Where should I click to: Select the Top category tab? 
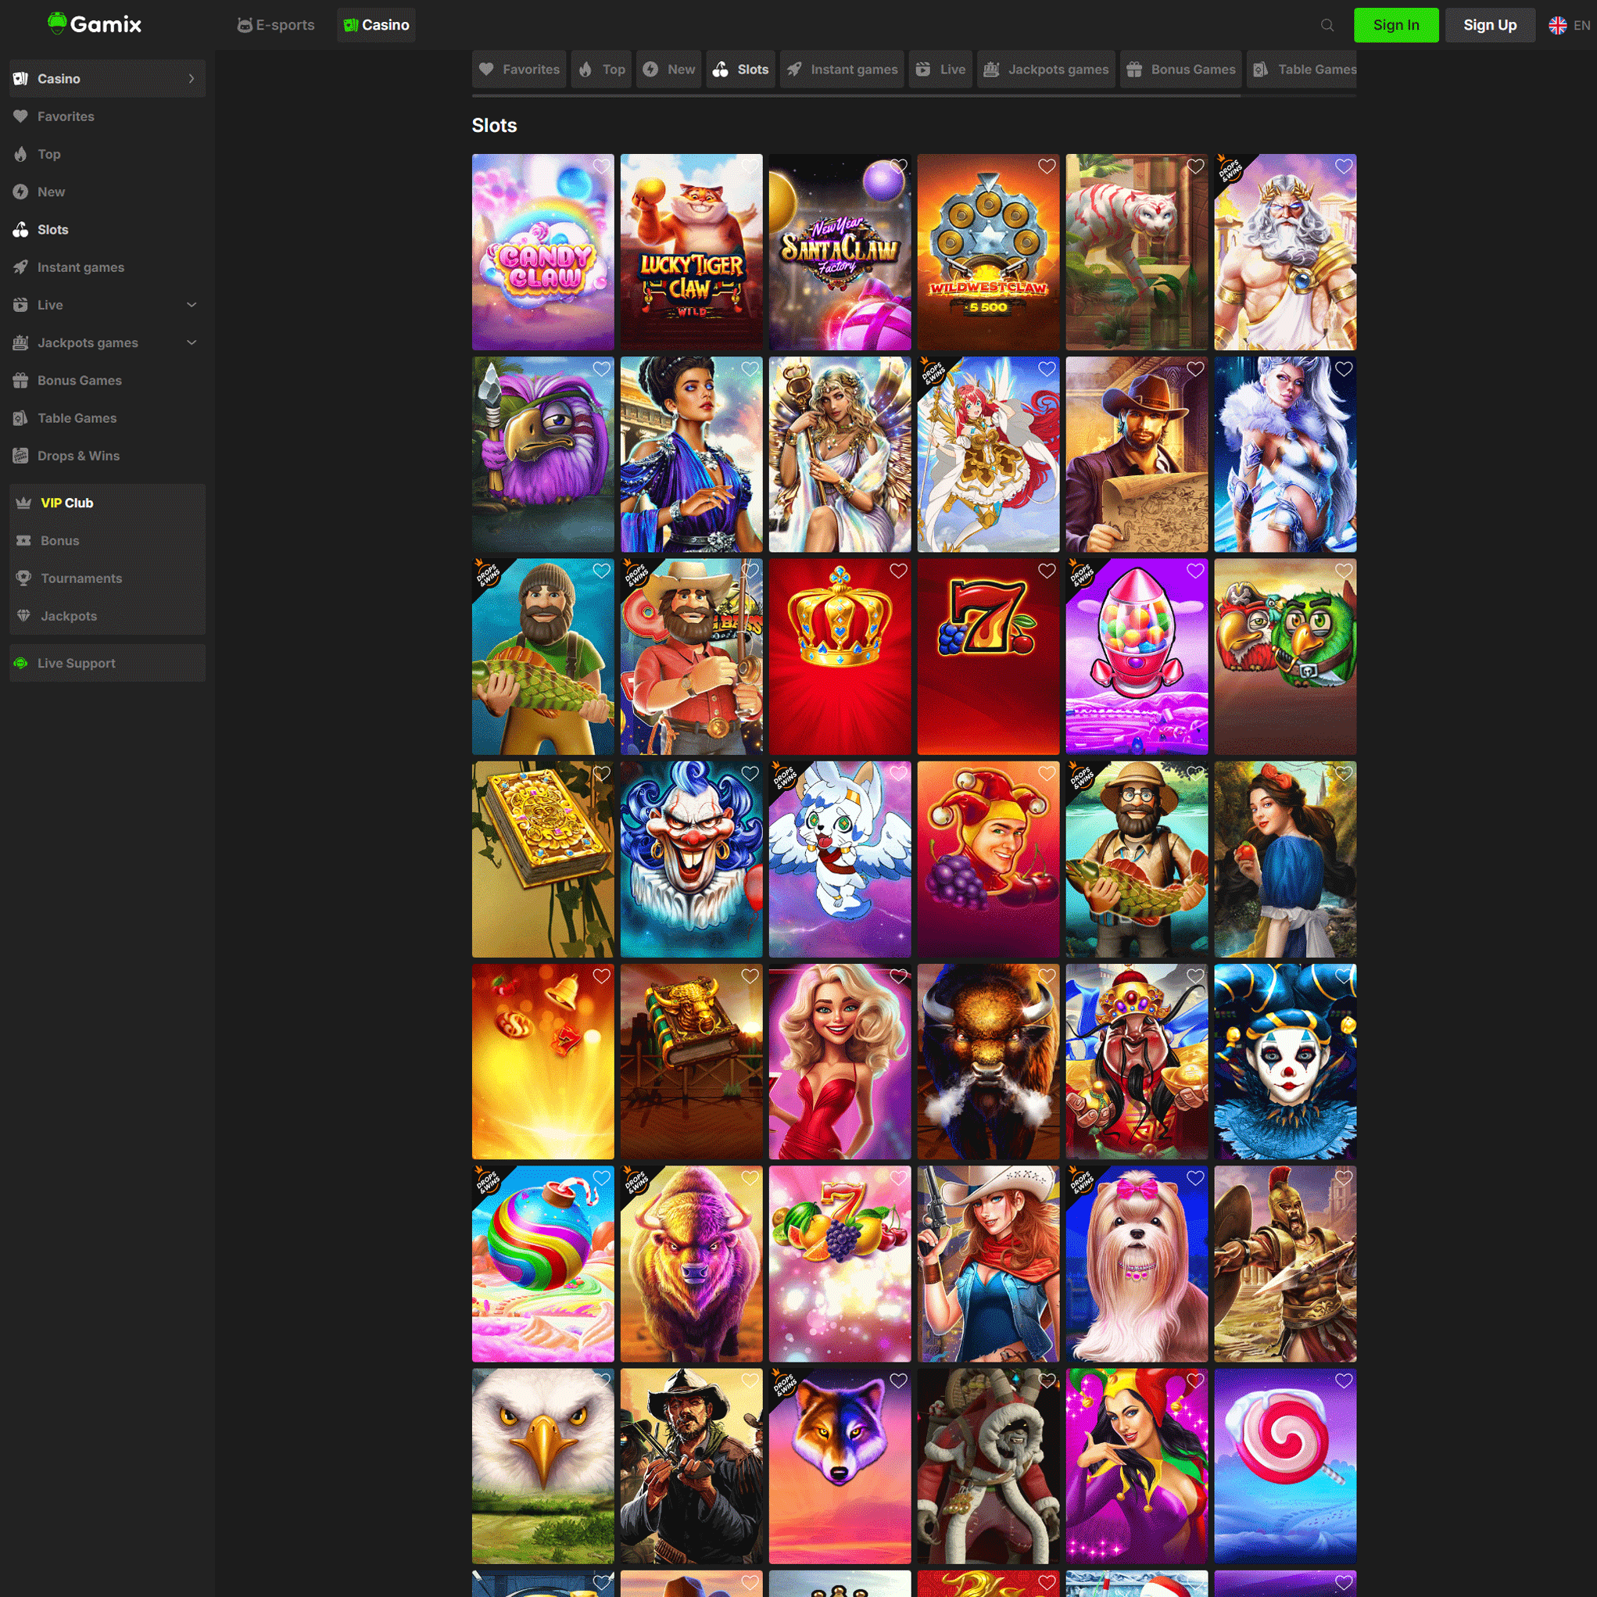602,70
